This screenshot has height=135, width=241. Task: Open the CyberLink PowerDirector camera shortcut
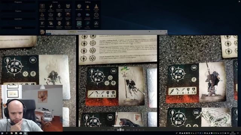click(x=88, y=16)
